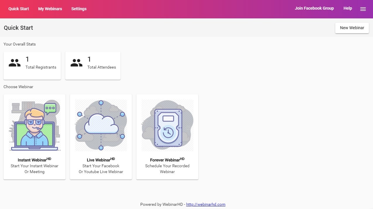Visit the webinarhd.com link
This screenshot has height=209, width=373.
point(206,204)
